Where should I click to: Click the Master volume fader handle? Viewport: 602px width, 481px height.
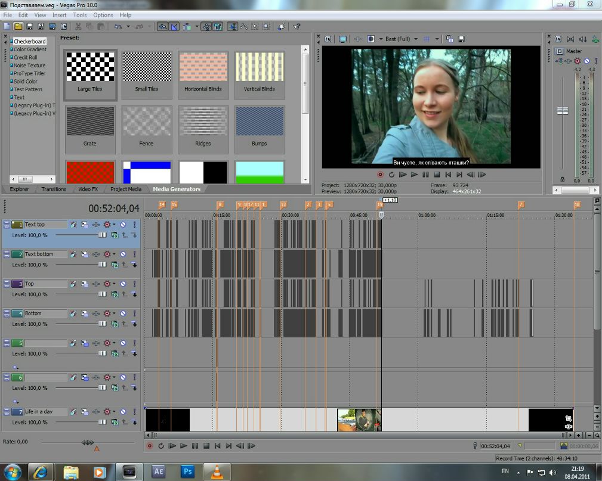point(563,111)
